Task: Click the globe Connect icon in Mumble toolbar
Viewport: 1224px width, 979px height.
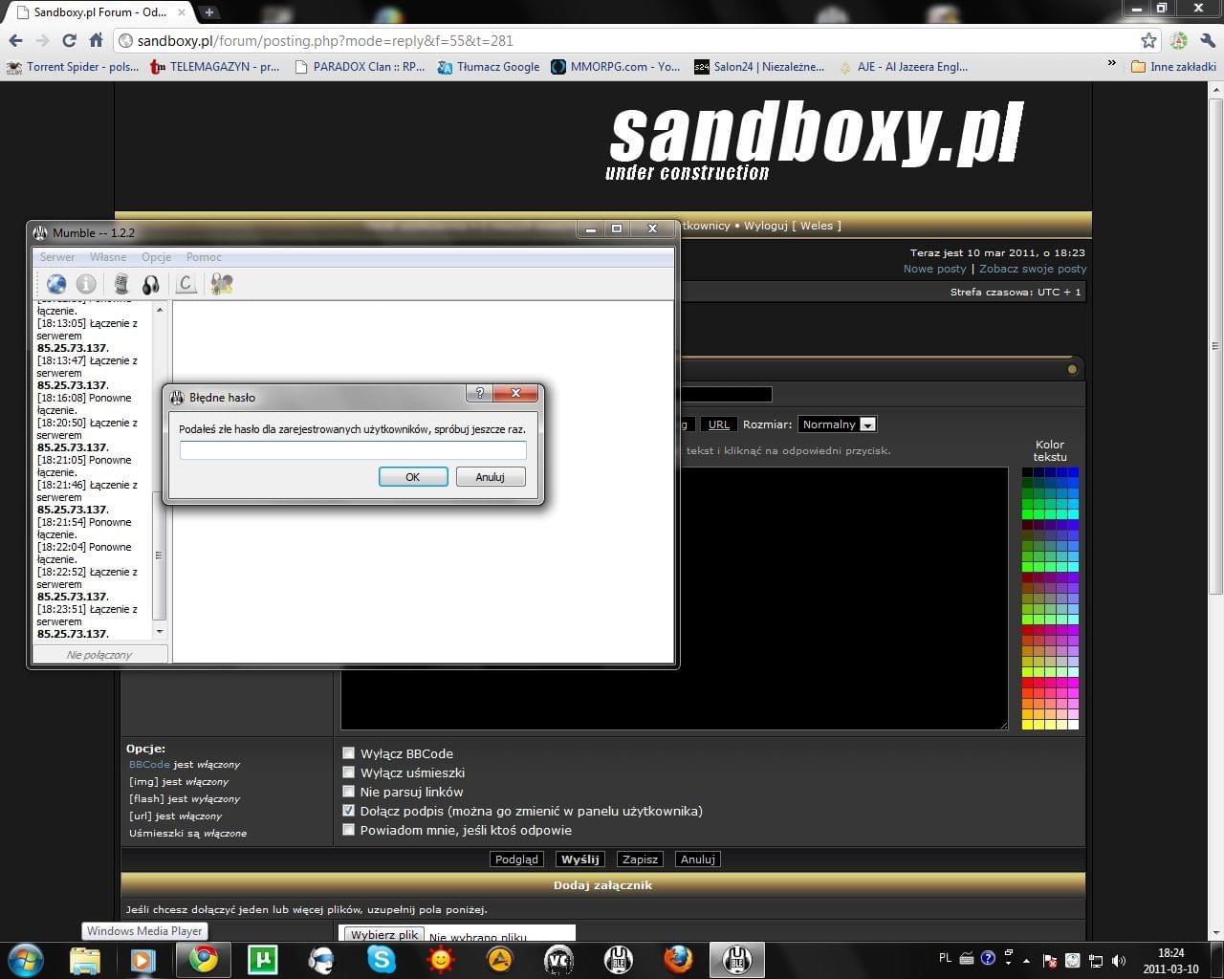Action: [56, 284]
